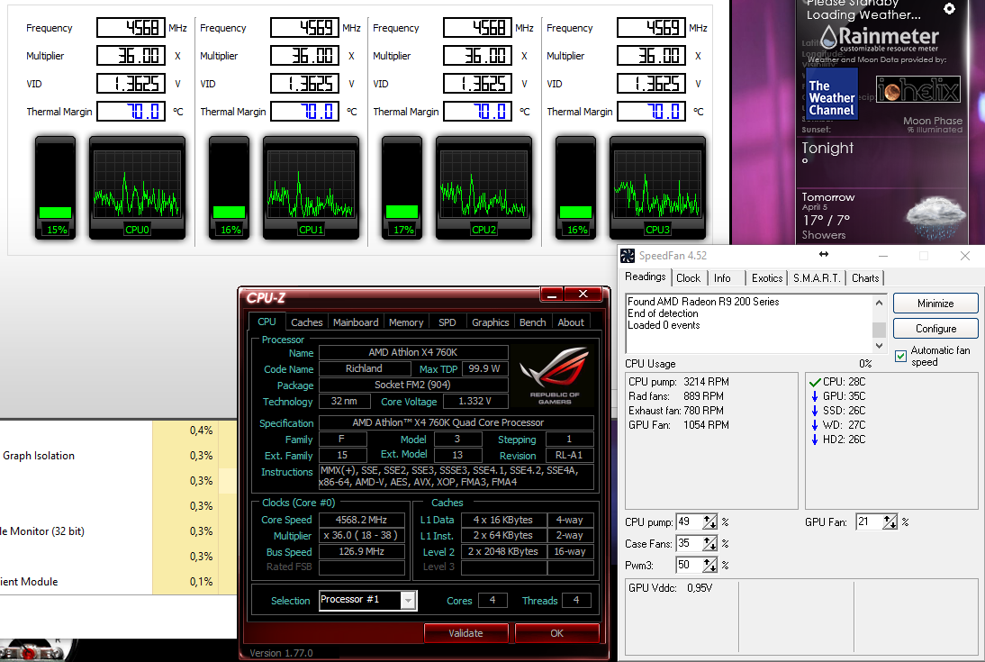
Task: Click the "Socket FM2 (904)" package value
Action: 412,385
